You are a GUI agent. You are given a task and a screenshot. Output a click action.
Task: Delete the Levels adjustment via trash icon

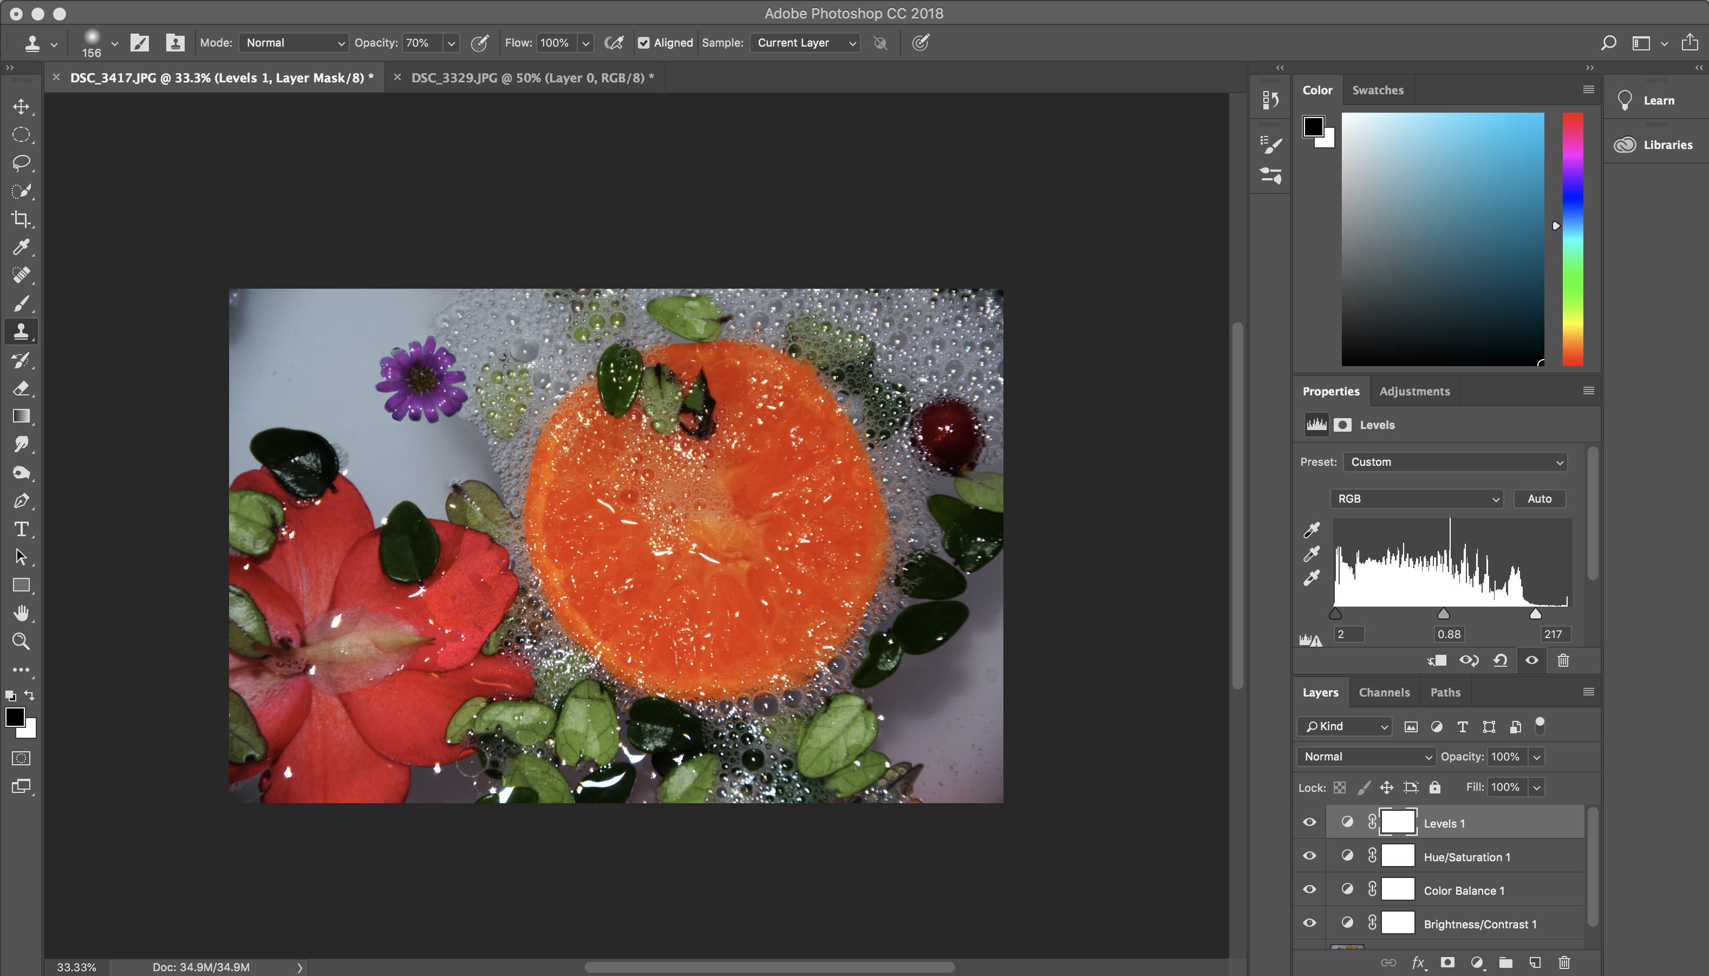[x=1563, y=660]
